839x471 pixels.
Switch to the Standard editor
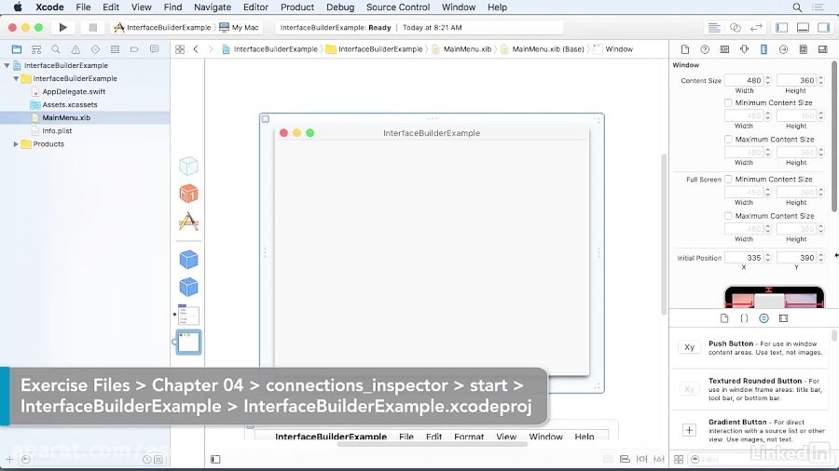[714, 27]
